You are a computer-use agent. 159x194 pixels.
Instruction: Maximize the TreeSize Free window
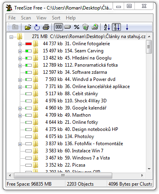point(129,6)
